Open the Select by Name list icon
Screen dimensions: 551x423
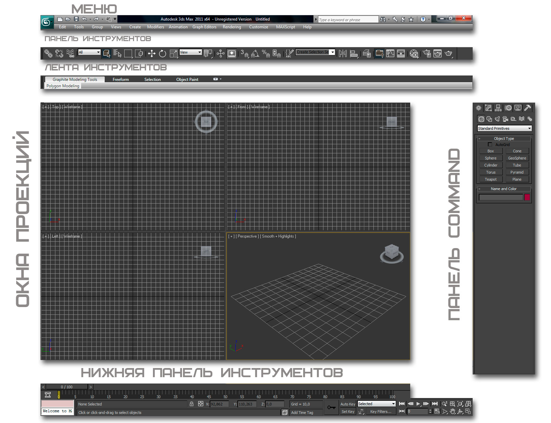click(117, 53)
